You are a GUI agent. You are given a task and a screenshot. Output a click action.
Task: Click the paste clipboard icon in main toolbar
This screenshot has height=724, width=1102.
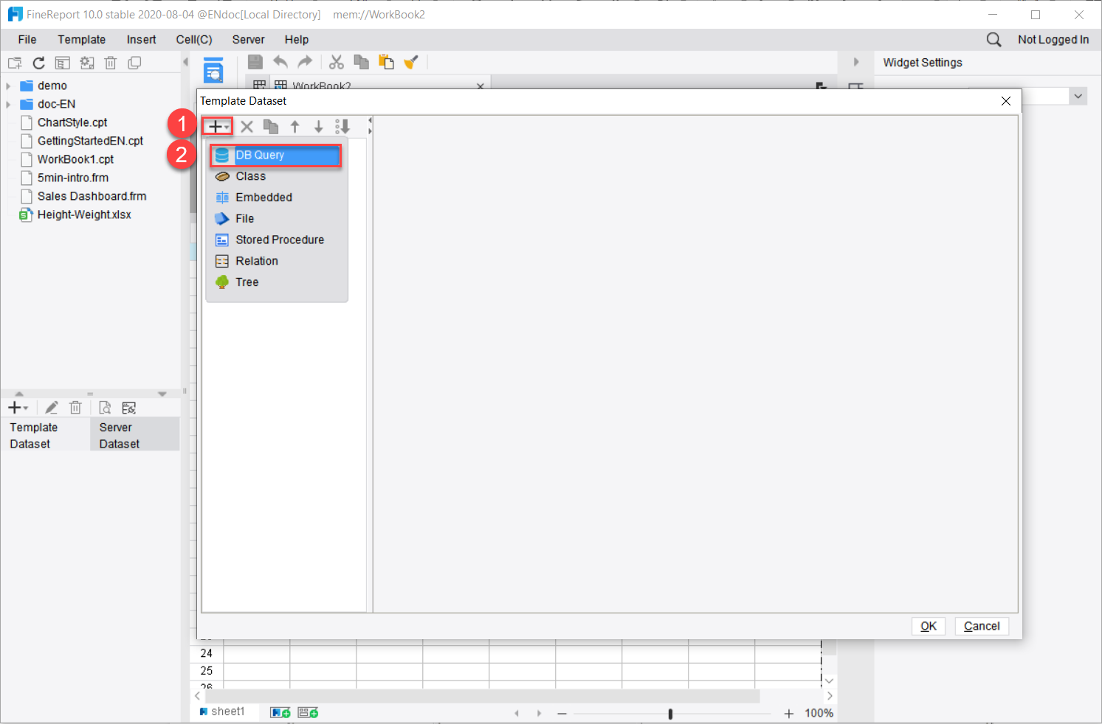(386, 62)
